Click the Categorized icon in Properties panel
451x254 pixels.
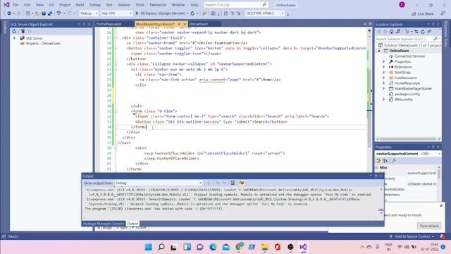[x=379, y=161]
